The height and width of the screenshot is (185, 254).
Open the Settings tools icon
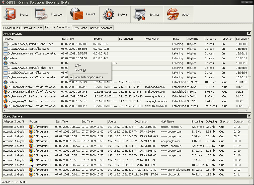[x=140, y=14]
